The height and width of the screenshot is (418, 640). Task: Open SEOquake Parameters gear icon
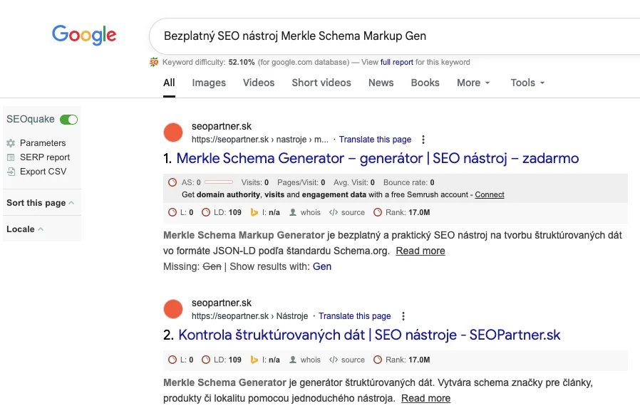point(11,143)
